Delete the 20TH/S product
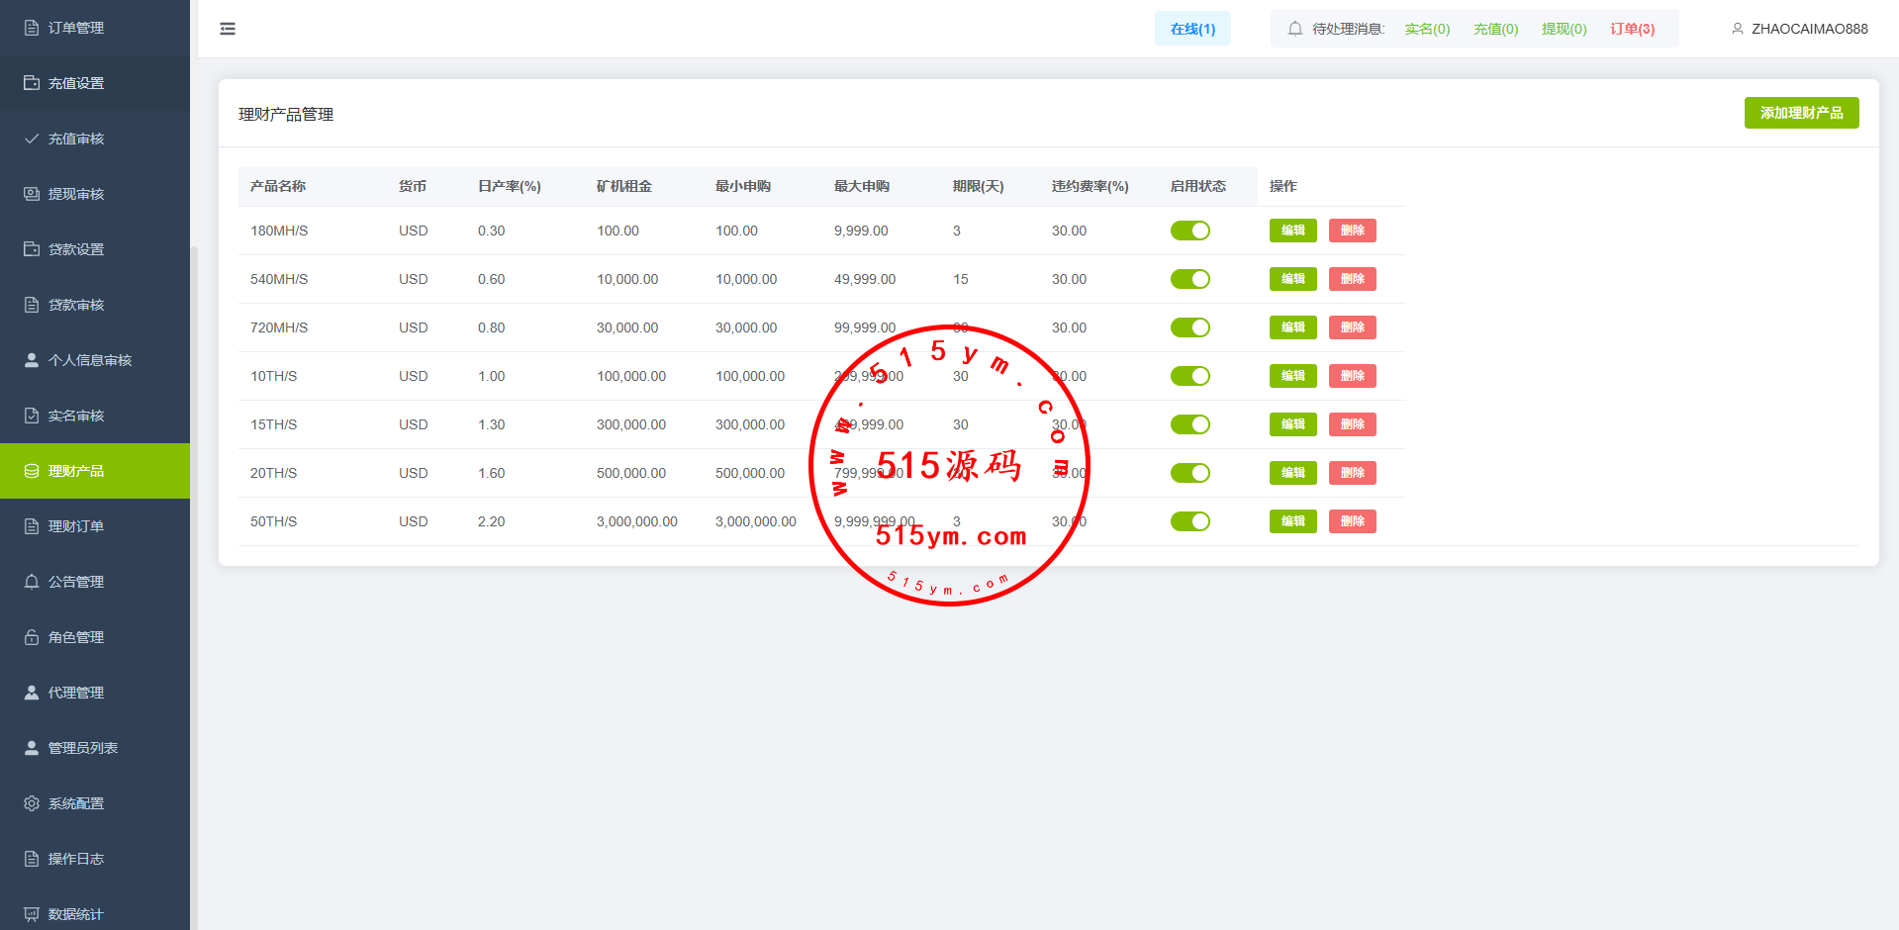Screen dimensions: 1899x930 tap(1352, 473)
